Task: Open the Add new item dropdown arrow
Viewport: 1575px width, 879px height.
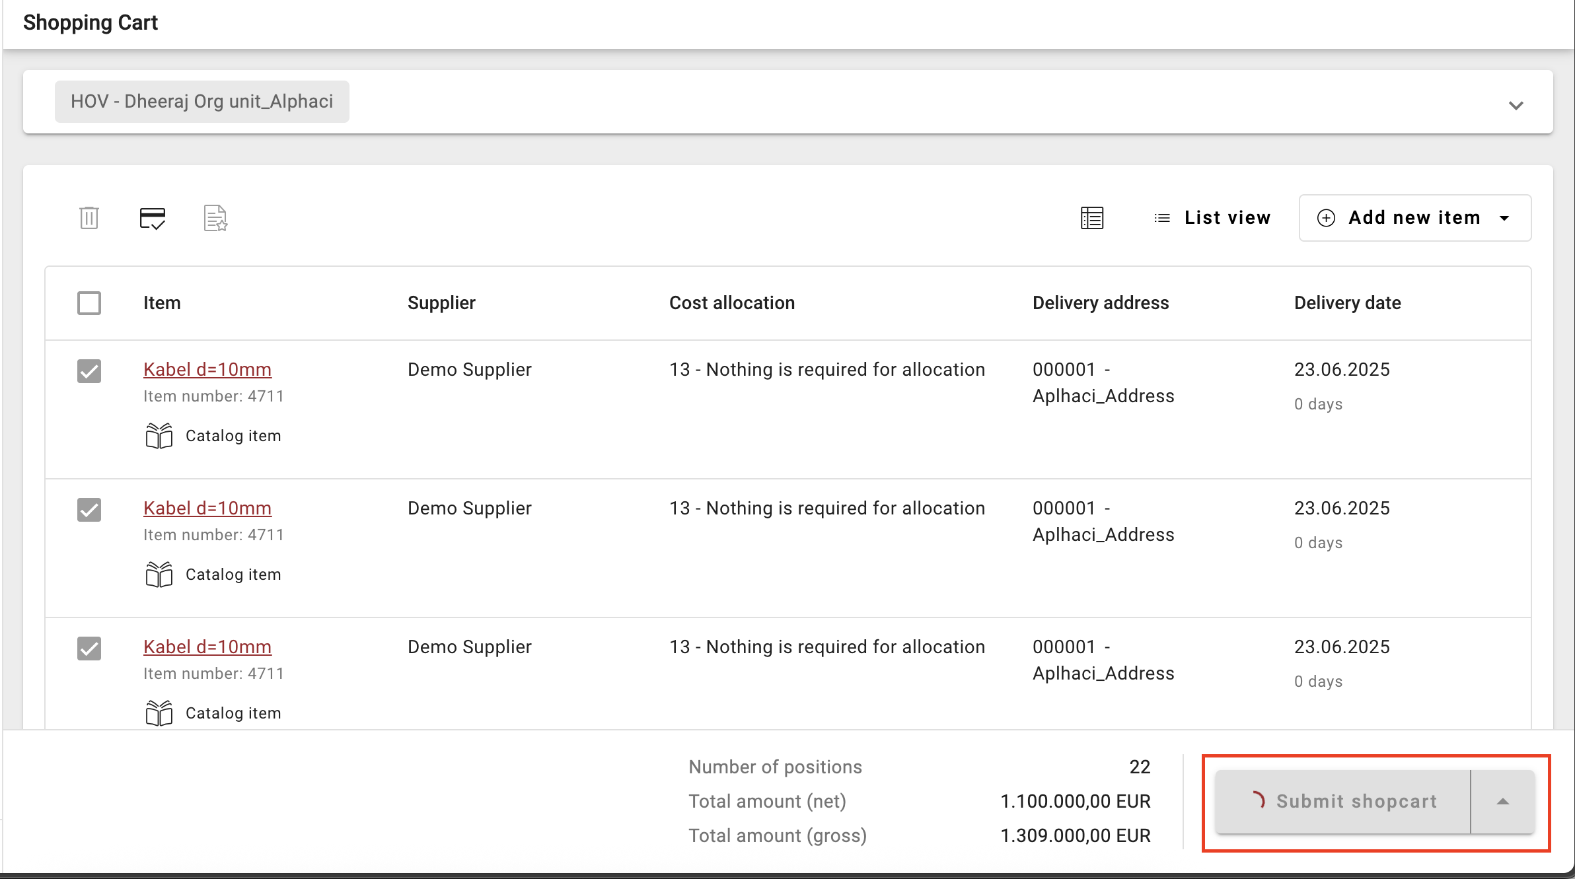Action: coord(1505,218)
